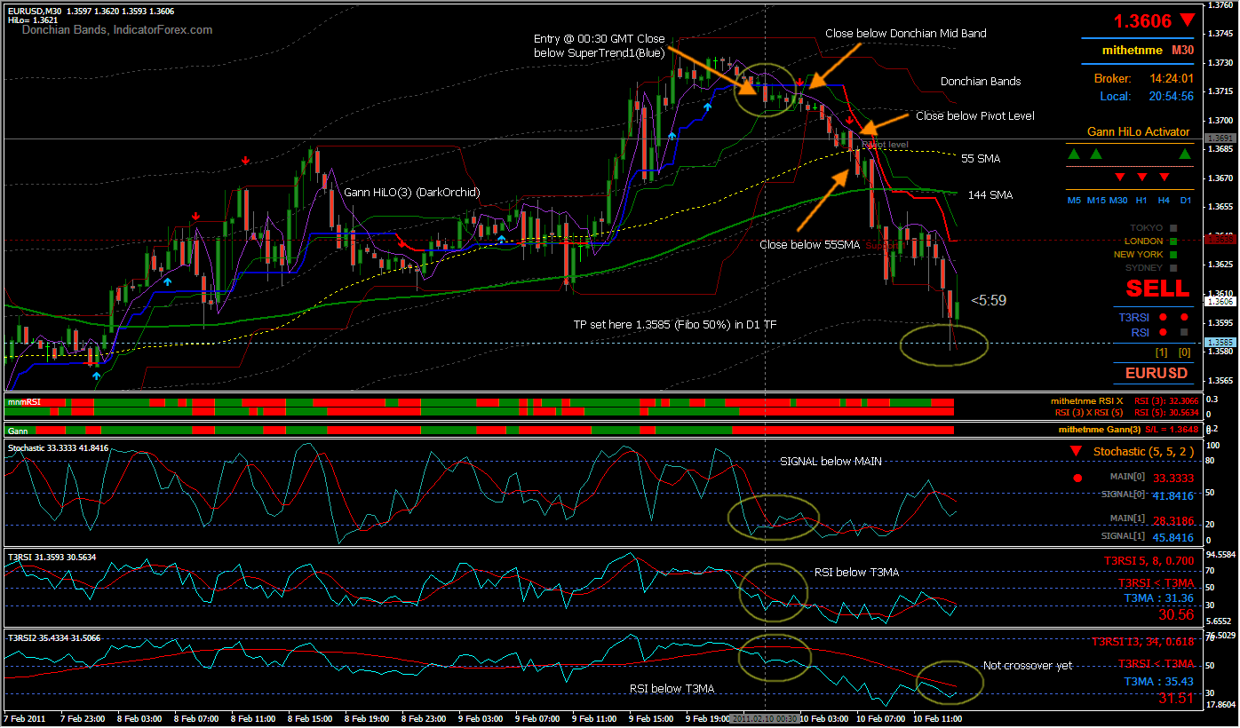Toggle the gray square next to TOKYO
The height and width of the screenshot is (728, 1240).
(1173, 227)
